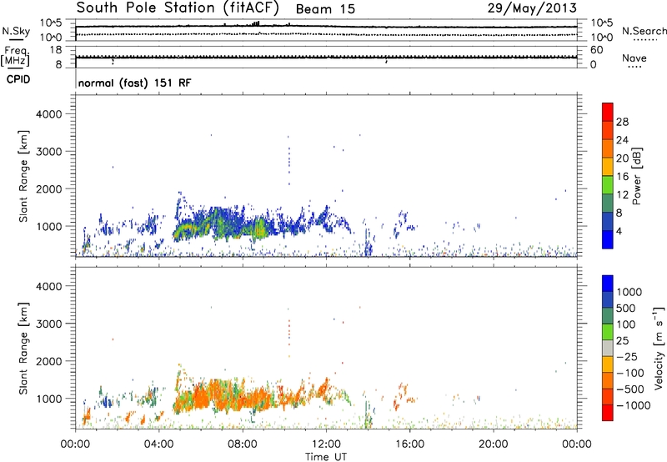Click the N.Search legend label
This screenshot has height=462, width=667.
pyautogui.click(x=644, y=31)
